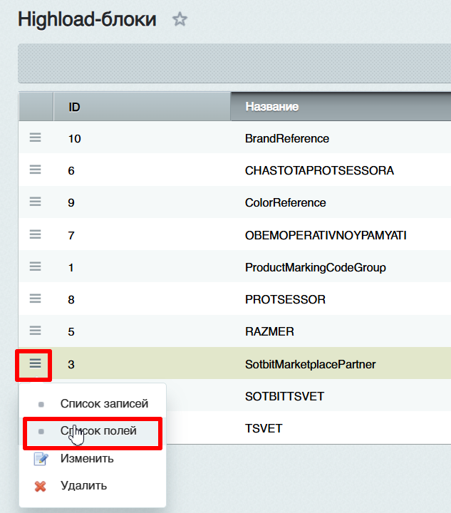Open actions menu for CHASTOTAPROTSESSORA row

coord(35,170)
